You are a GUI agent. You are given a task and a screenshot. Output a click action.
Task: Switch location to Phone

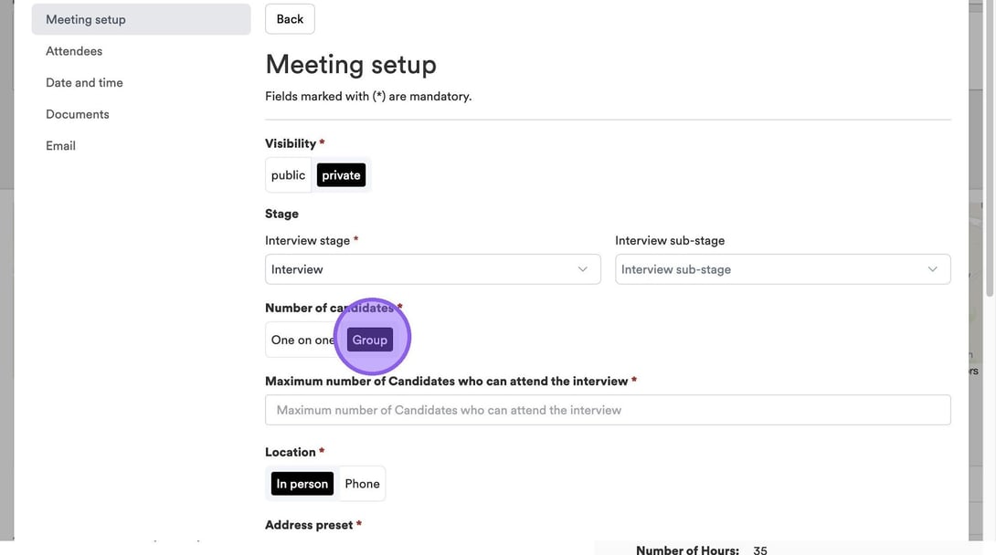(x=362, y=484)
